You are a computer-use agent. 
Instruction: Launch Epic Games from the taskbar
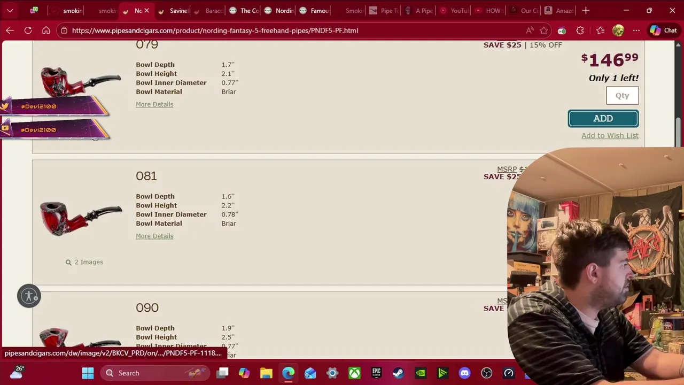click(376, 373)
